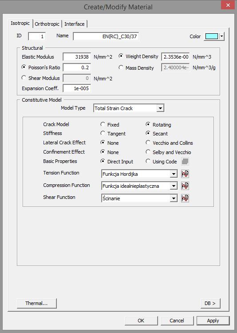Click the DB > button
The height and width of the screenshot is (333, 237).
[x=210, y=303]
